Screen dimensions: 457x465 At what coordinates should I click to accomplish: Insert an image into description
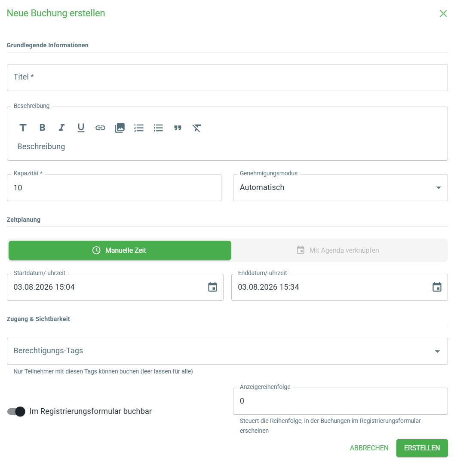[120, 128]
